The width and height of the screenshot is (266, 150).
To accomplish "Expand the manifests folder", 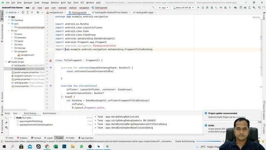I will pos(9,20).
